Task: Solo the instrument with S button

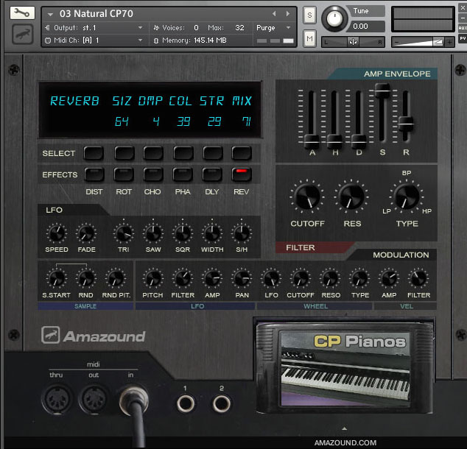Action: click(x=310, y=15)
